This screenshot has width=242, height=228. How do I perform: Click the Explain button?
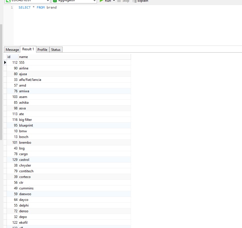140,1
